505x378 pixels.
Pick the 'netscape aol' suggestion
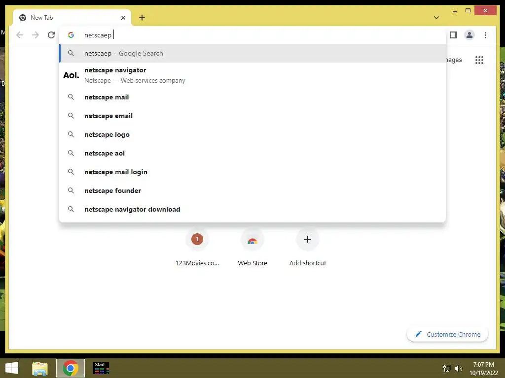point(252,154)
